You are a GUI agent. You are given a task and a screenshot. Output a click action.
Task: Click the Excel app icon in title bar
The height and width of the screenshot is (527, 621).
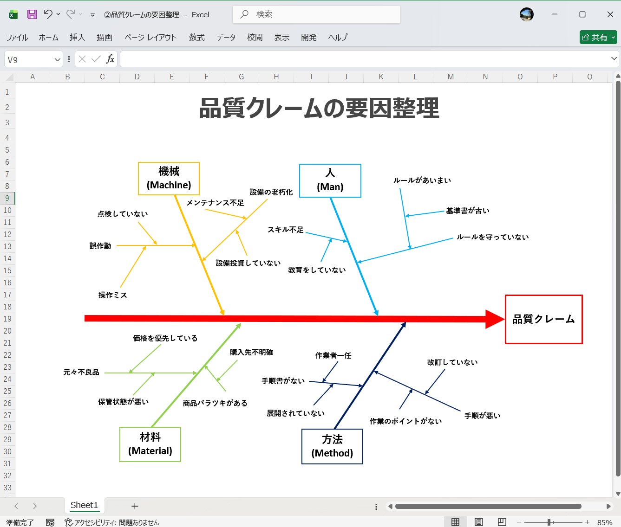pos(13,14)
